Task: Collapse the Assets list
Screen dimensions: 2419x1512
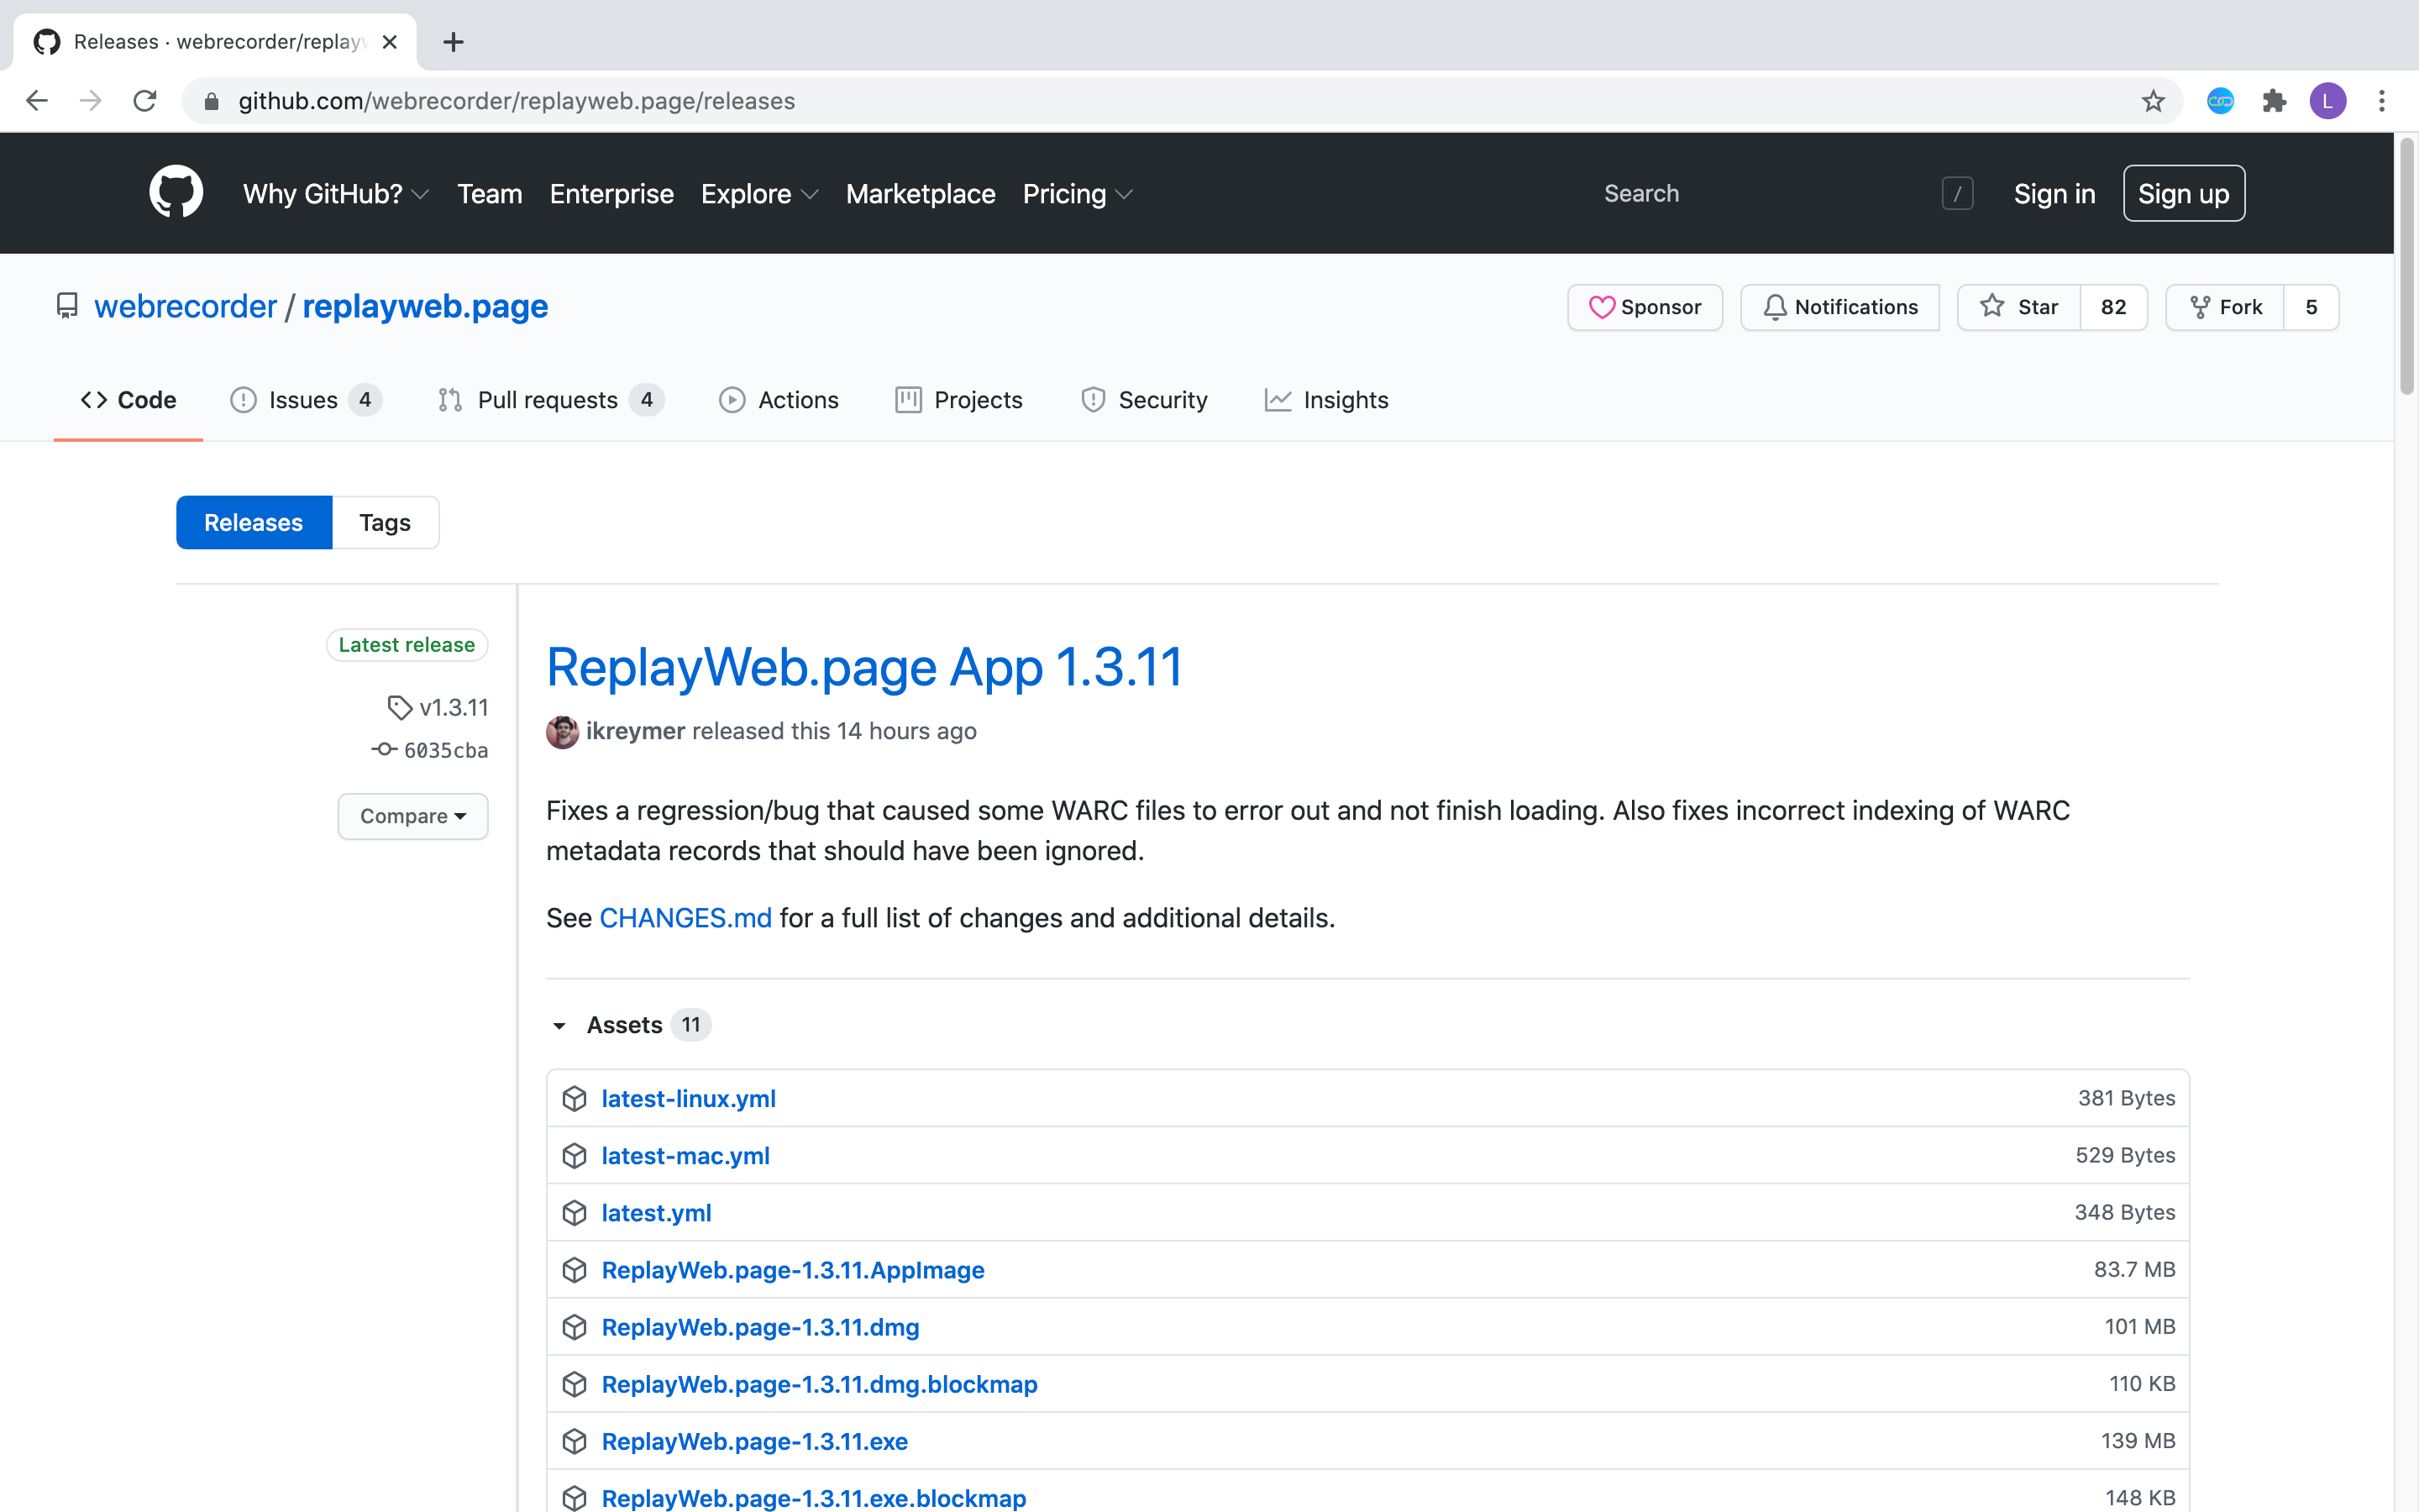Action: click(x=559, y=1025)
